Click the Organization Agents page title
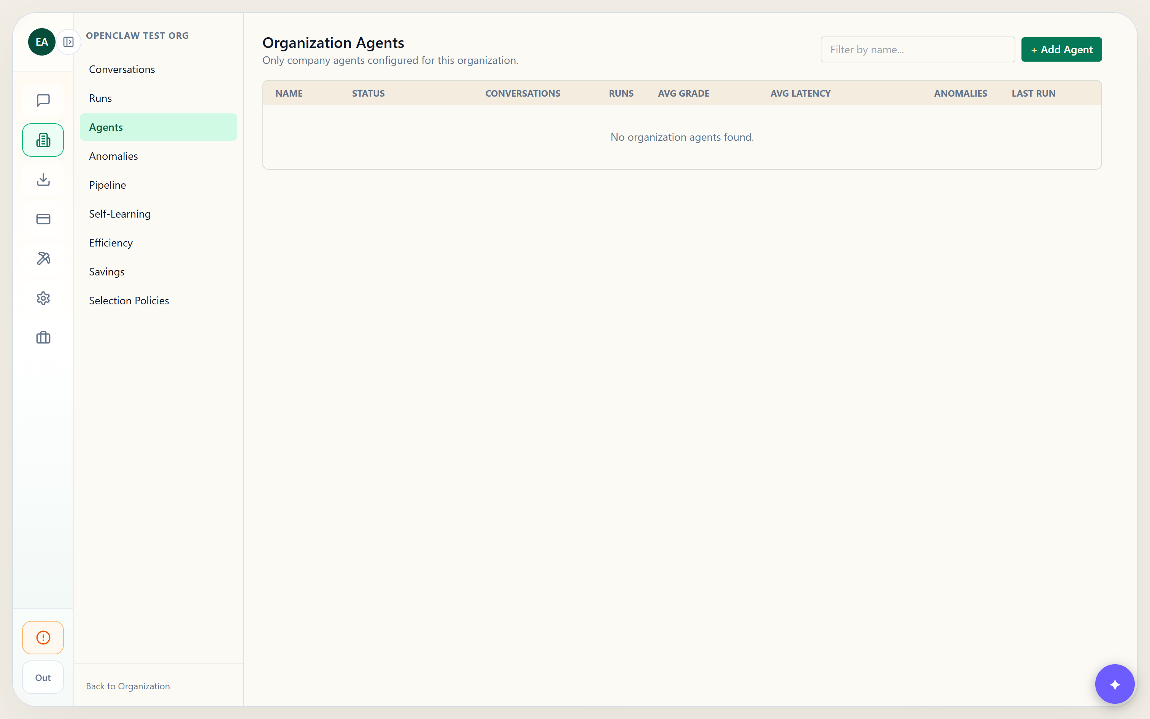Screen dimensions: 1150x719 coord(333,43)
